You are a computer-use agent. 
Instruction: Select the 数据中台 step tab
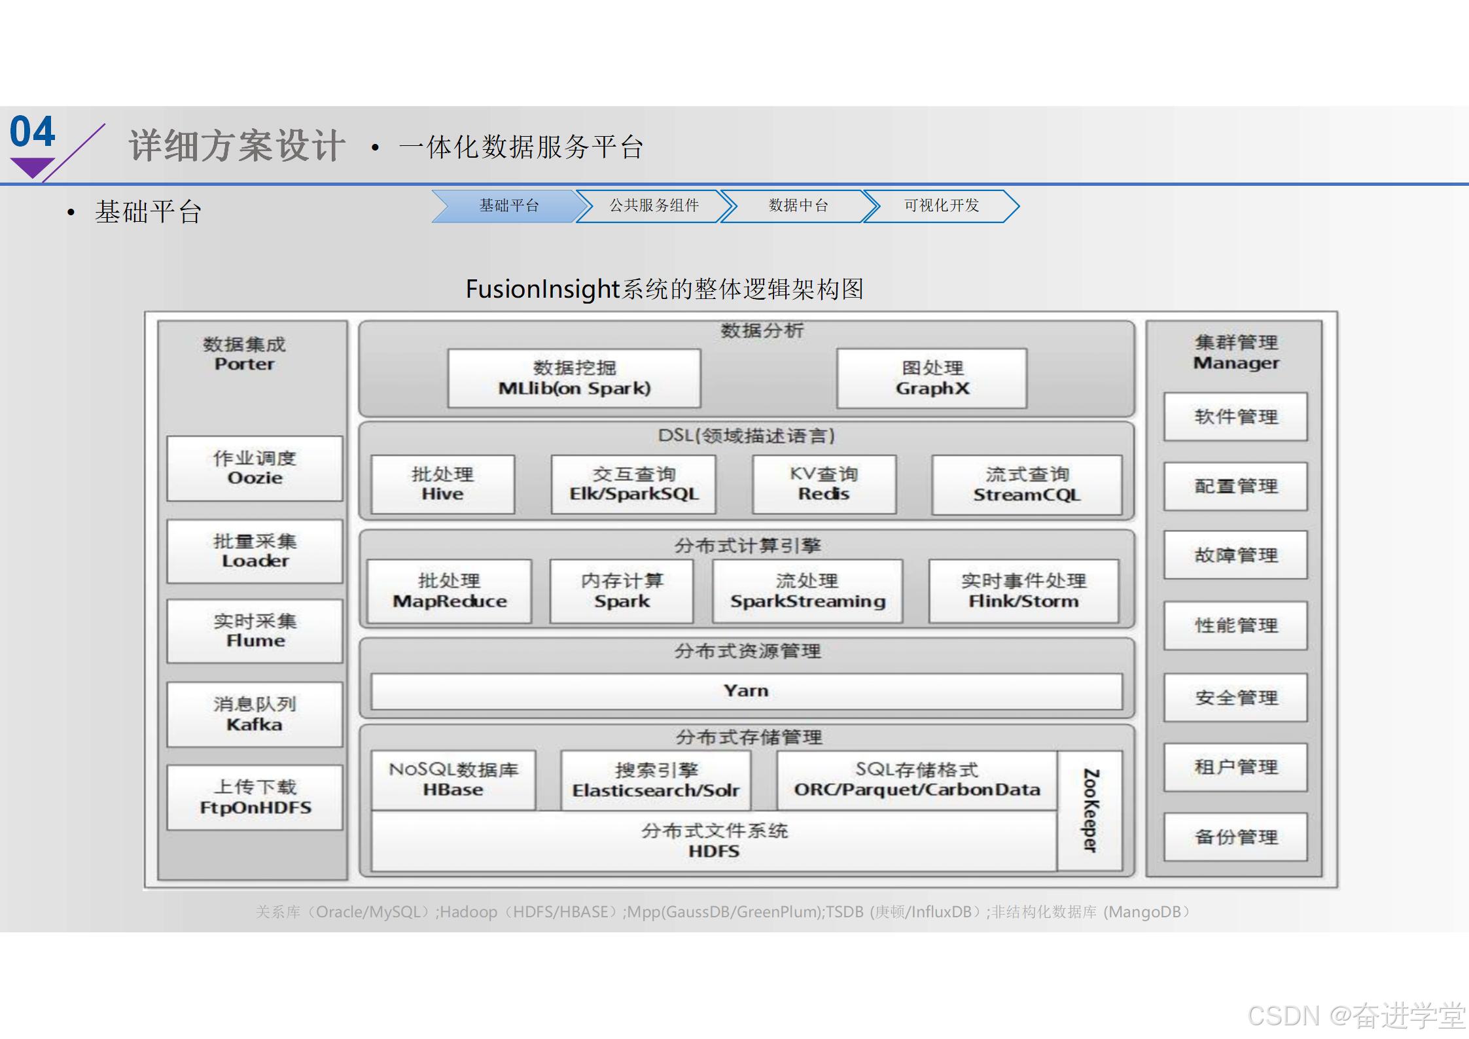(798, 206)
